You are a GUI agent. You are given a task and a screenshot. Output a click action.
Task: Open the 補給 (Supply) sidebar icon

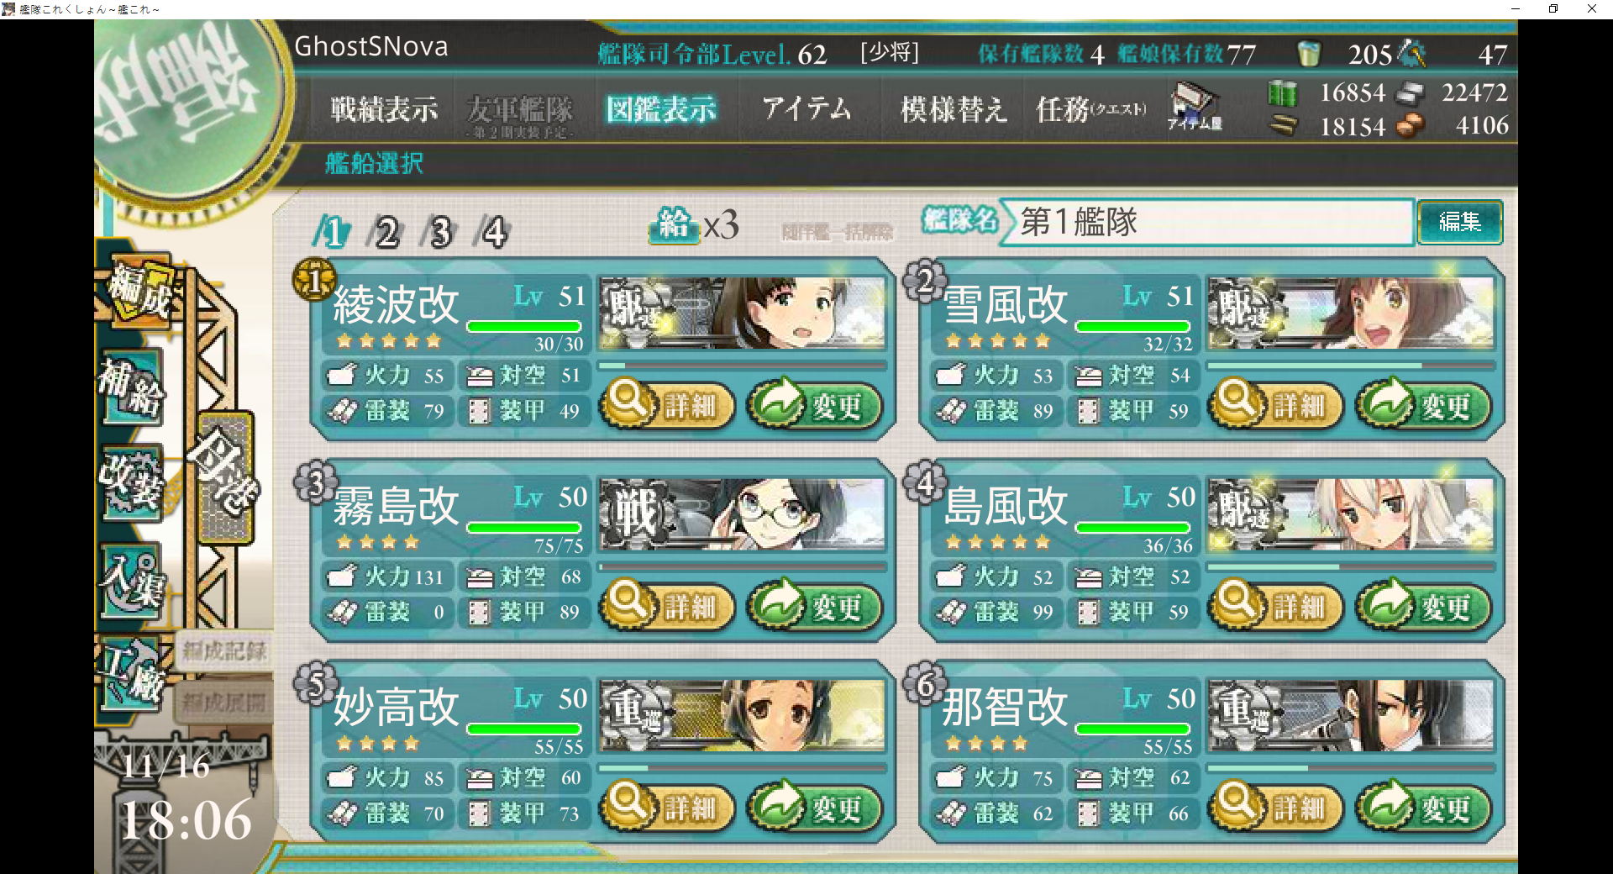pos(132,387)
